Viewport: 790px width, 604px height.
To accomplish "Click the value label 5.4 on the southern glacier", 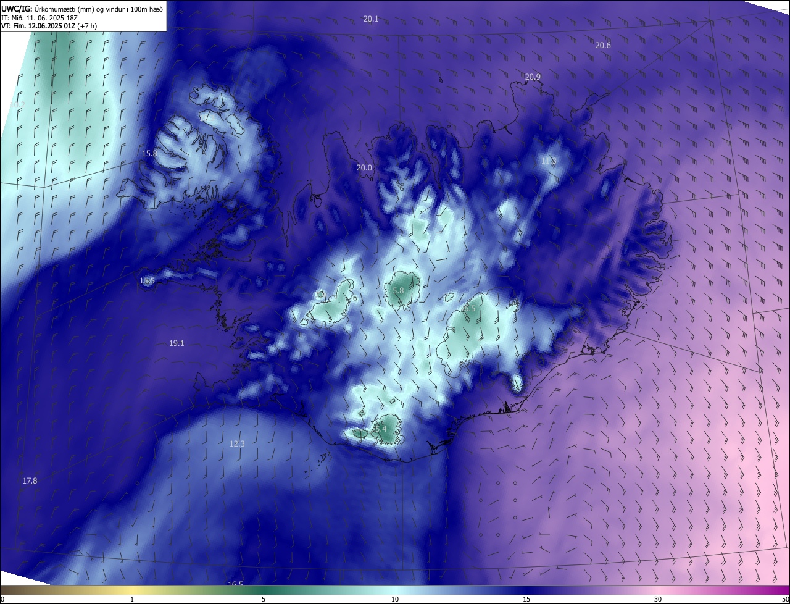I will (381, 429).
